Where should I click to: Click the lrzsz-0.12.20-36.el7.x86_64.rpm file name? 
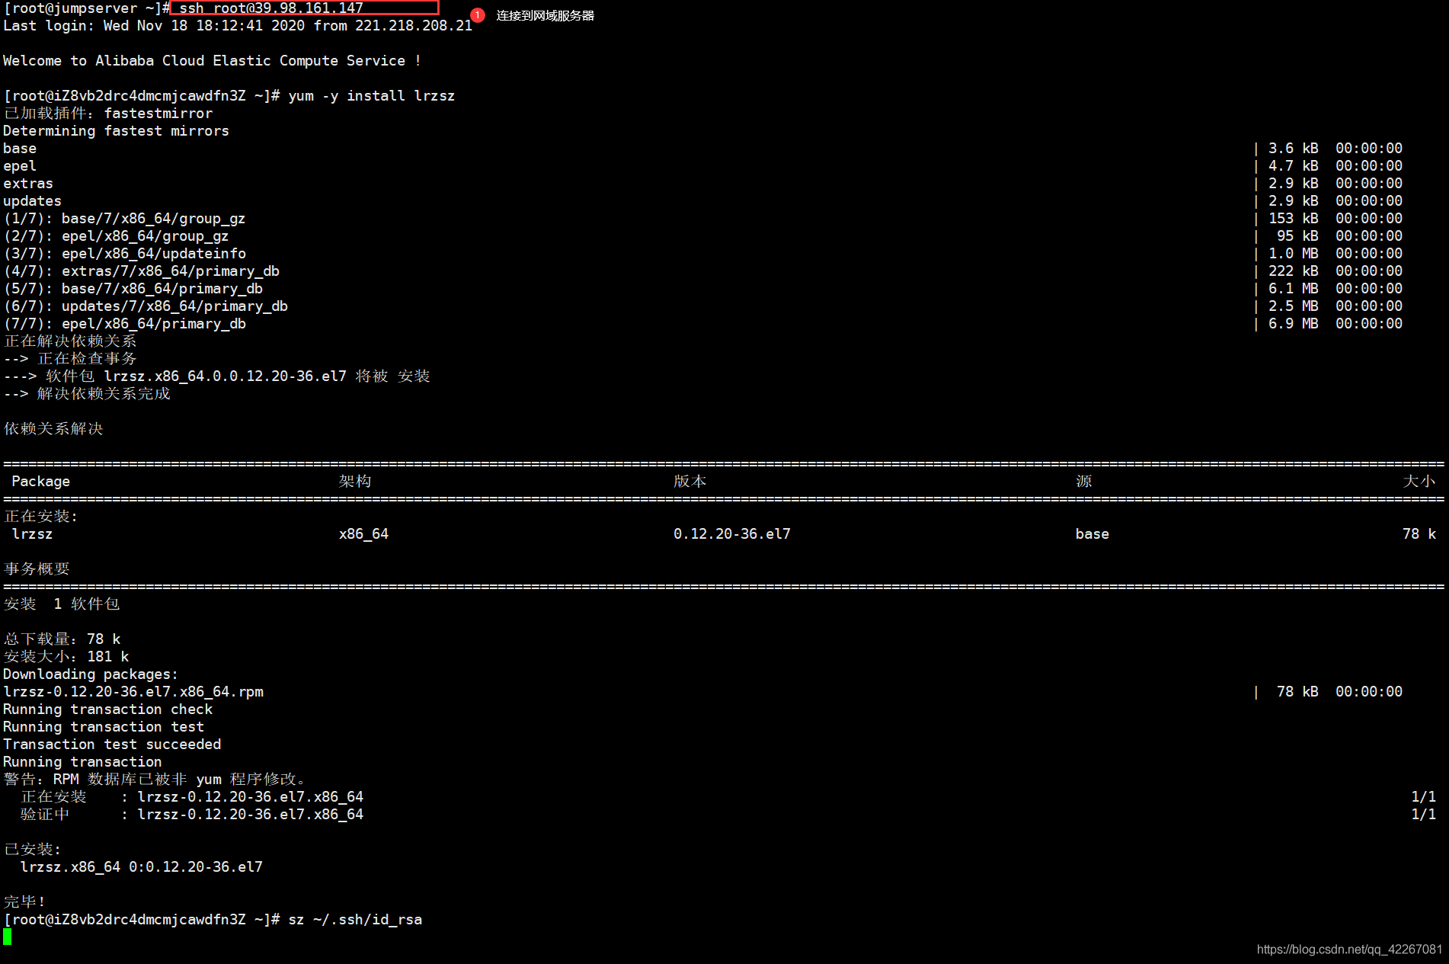(x=133, y=691)
